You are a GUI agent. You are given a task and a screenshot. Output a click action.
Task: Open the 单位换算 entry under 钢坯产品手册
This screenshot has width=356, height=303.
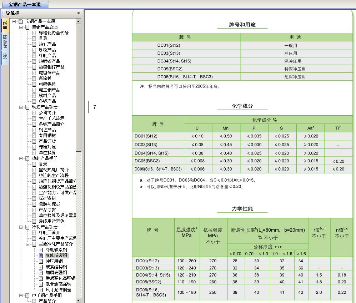point(47,153)
